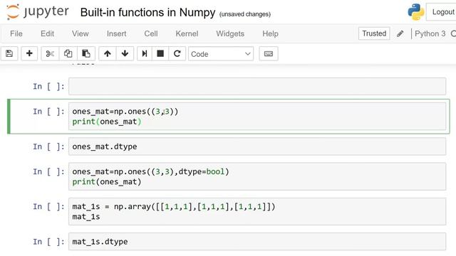Open the Kernel menu
Screen dimensions: 456x256
coord(187,33)
